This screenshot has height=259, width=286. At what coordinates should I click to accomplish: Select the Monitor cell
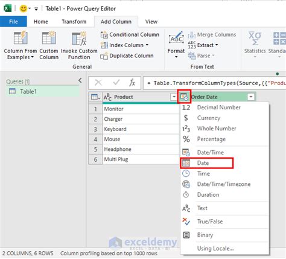[x=141, y=109]
